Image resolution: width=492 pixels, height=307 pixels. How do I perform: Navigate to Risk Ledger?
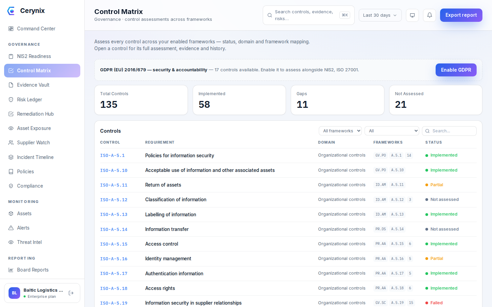coord(42,100)
